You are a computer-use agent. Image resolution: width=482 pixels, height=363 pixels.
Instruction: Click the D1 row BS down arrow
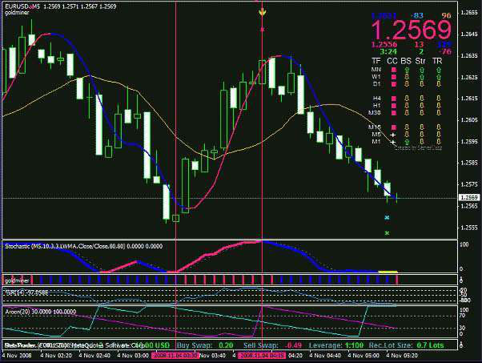point(407,83)
